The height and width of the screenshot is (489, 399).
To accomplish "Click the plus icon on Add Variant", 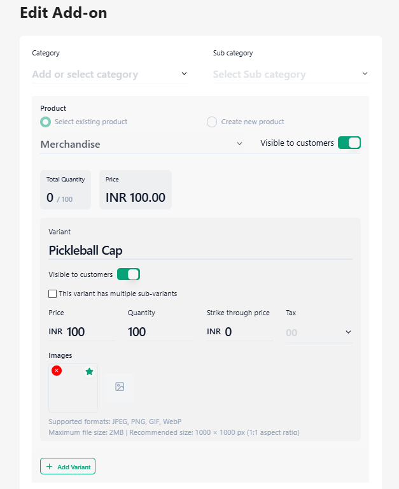I will pos(49,466).
